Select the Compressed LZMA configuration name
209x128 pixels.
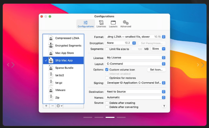pyautogui.click(x=67, y=38)
